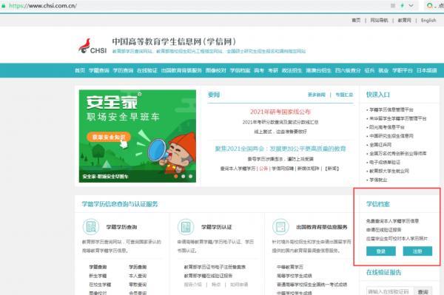This screenshot has width=444, height=295.
Task: Click the CHSI bird logo
Action: [92, 47]
